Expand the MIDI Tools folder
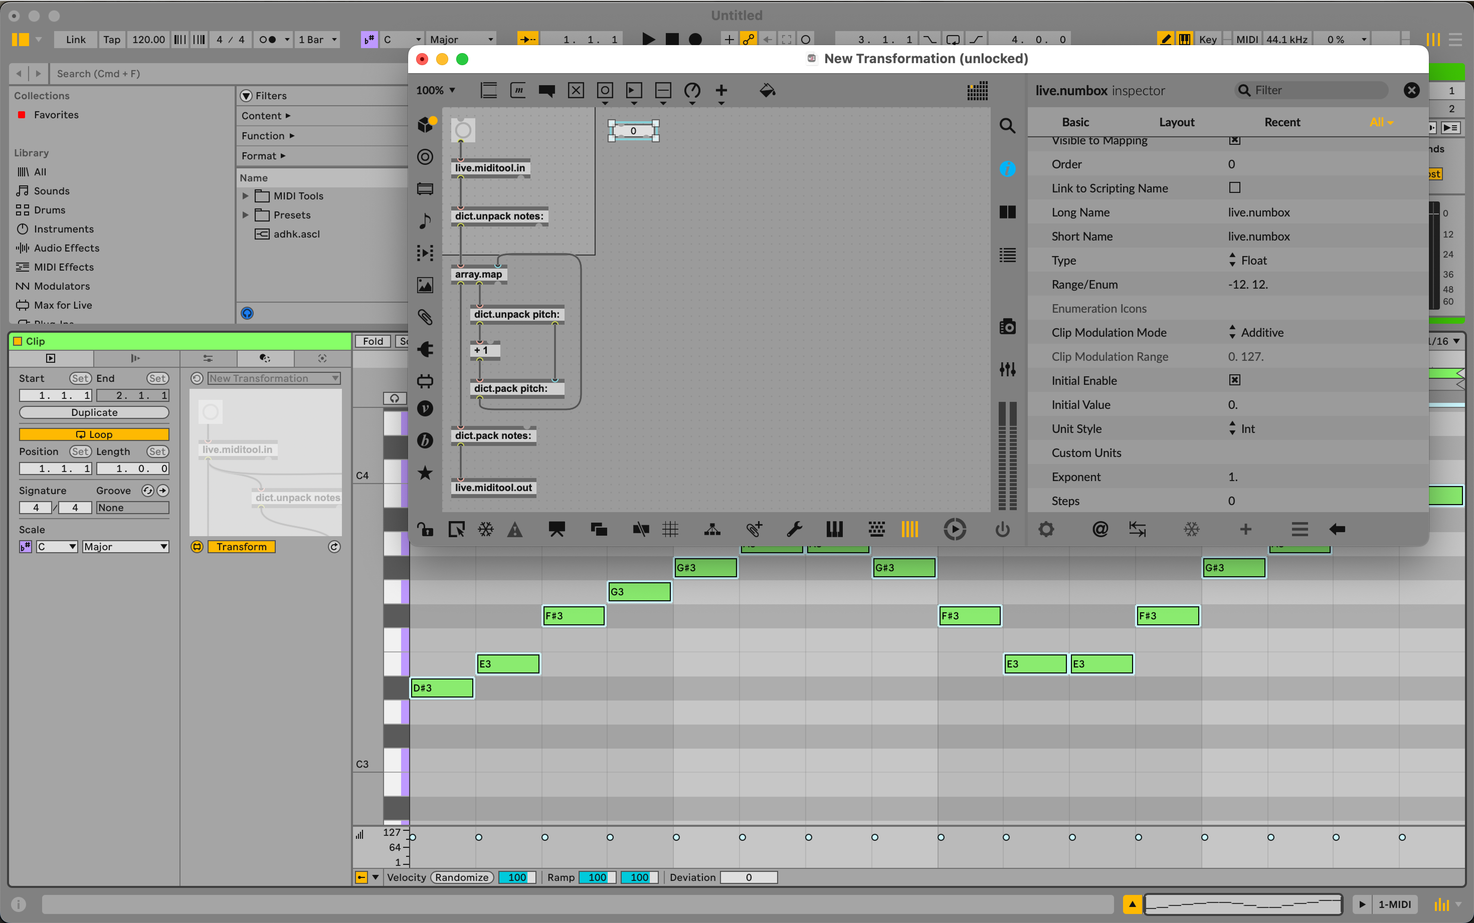The width and height of the screenshot is (1474, 923). point(245,196)
